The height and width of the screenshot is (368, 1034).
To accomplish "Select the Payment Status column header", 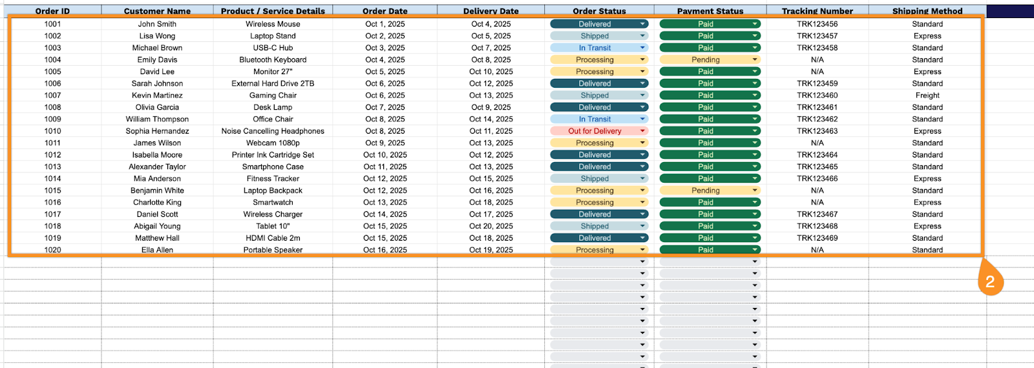I will click(x=710, y=11).
